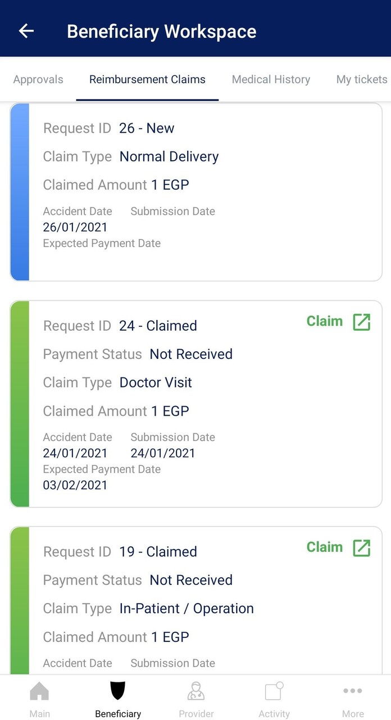Select the Normal Delivery claim type text
This screenshot has height=720, width=391.
click(169, 156)
